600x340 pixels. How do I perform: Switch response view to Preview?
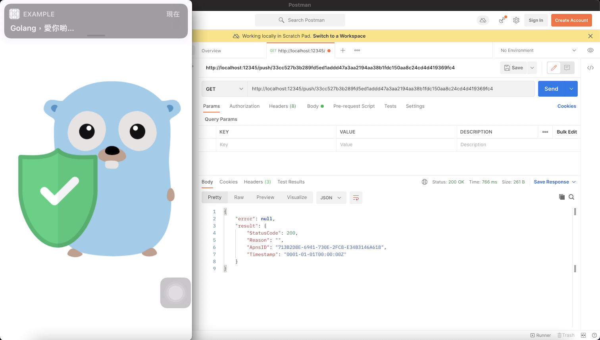(x=265, y=197)
